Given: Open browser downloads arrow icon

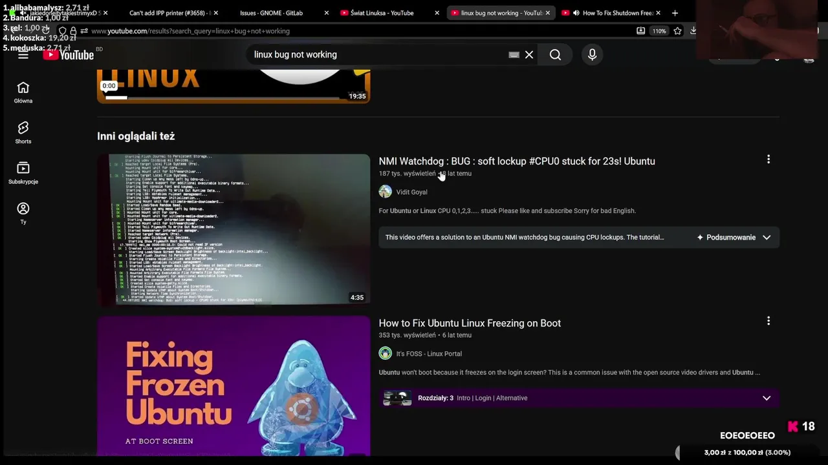Looking at the screenshot, I should (x=693, y=31).
